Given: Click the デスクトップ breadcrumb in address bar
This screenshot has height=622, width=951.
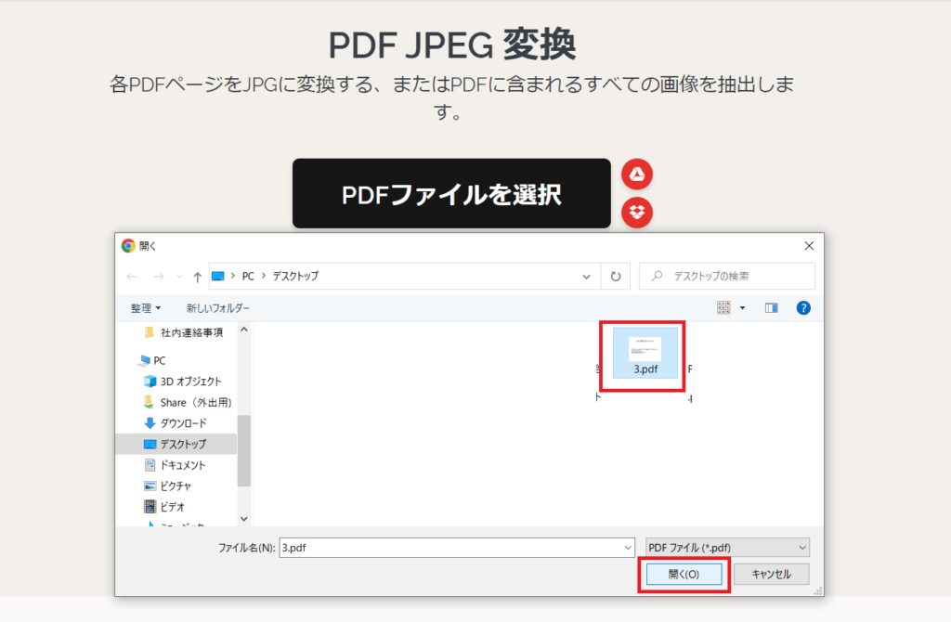Looking at the screenshot, I should click(x=295, y=276).
